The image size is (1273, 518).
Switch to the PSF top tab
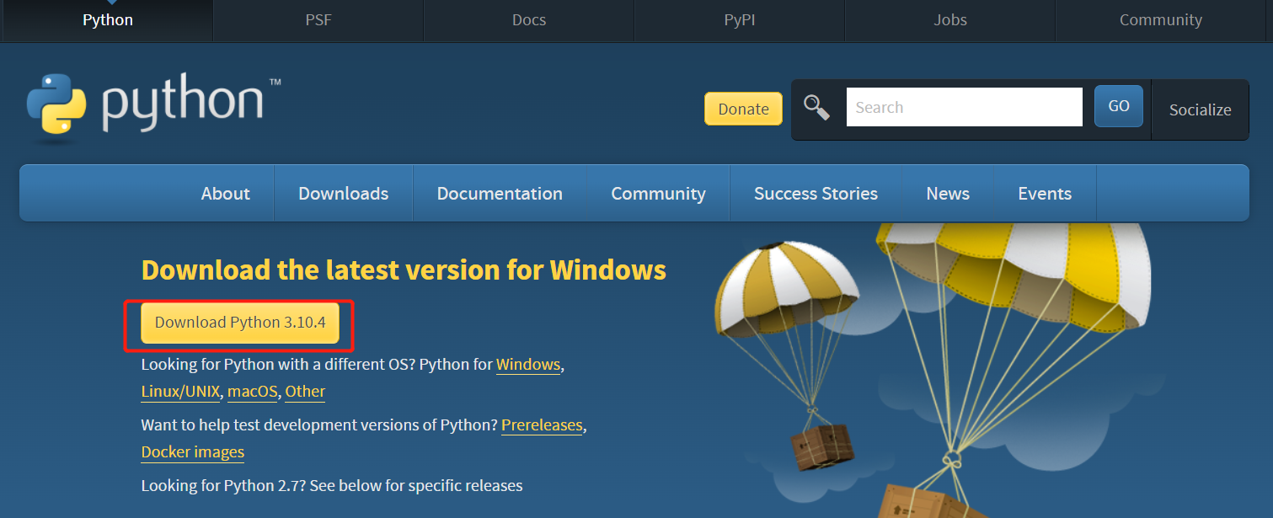coord(318,20)
